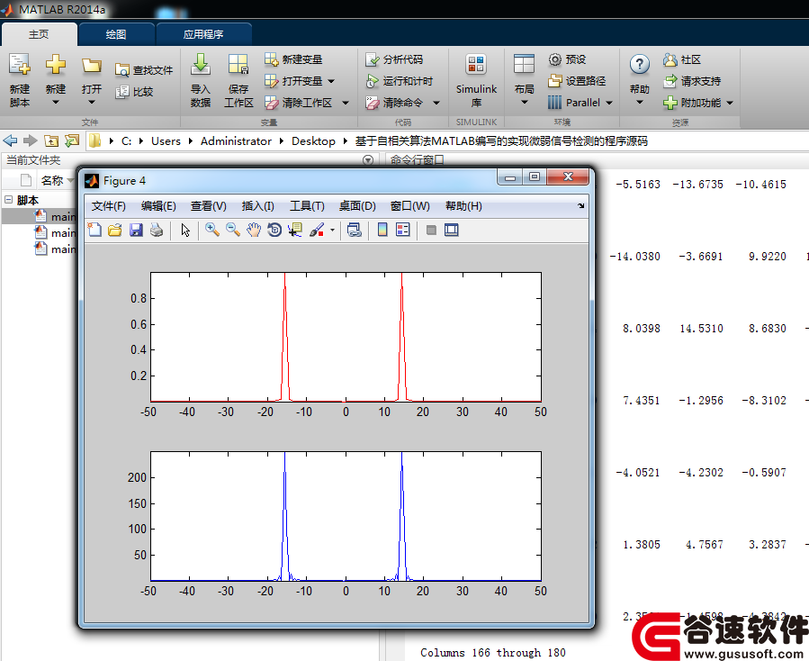Expand the Parallel dropdown arrow
This screenshot has width=809, height=661.
[x=609, y=103]
